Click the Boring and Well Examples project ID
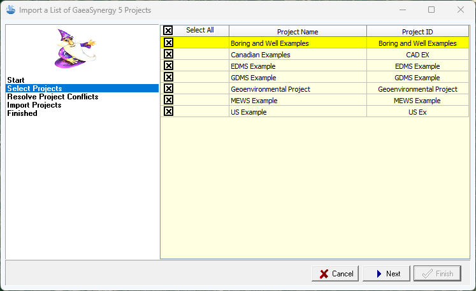 (x=417, y=43)
